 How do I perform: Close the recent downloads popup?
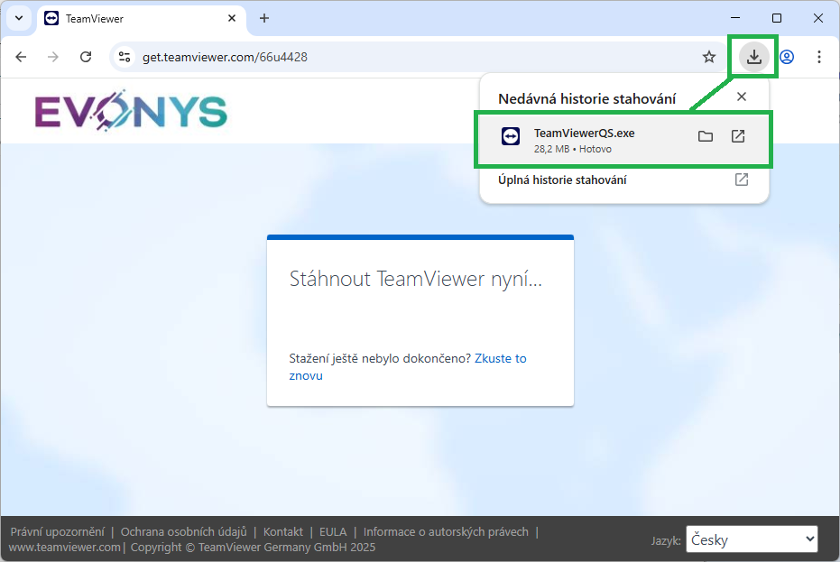(742, 97)
